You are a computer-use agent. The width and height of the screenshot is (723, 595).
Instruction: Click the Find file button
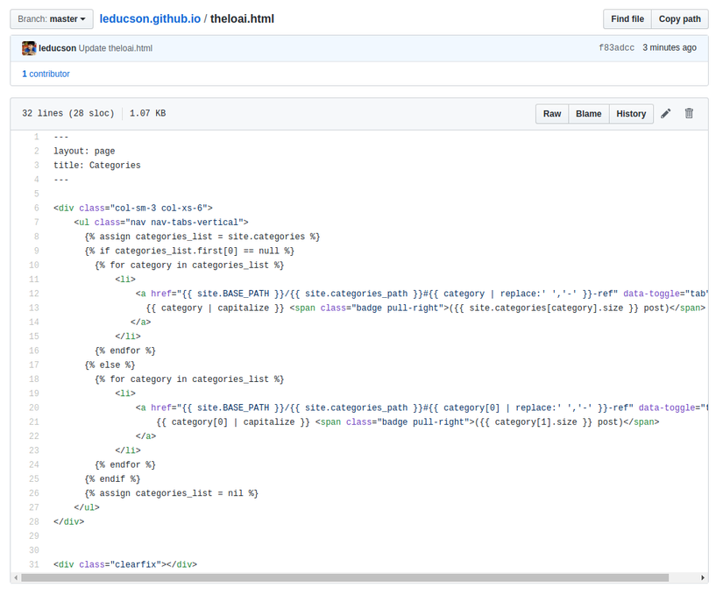[x=627, y=19]
